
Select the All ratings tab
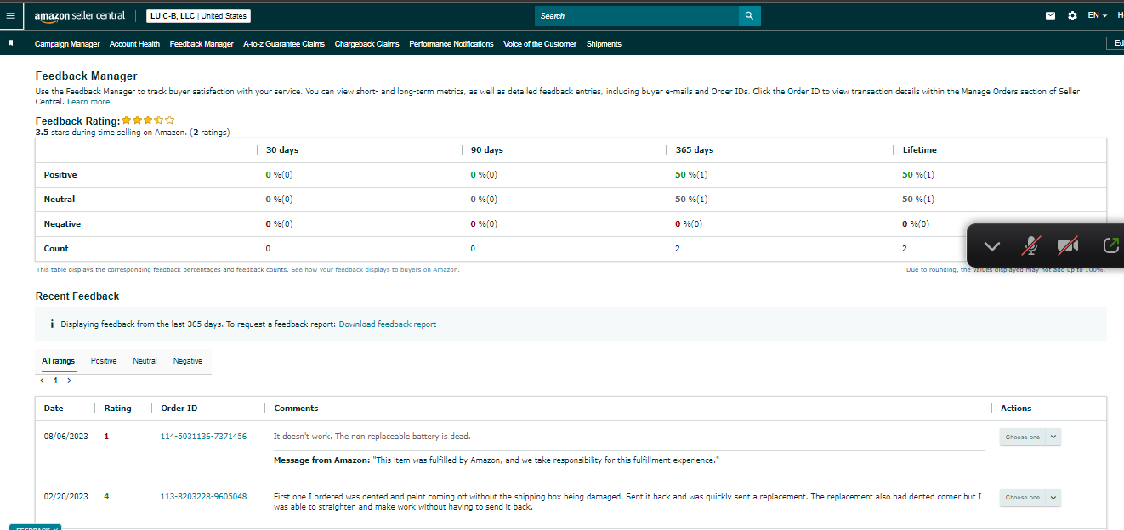coord(59,361)
